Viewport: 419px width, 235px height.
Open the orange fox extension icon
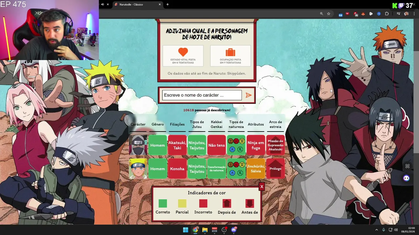click(x=363, y=14)
